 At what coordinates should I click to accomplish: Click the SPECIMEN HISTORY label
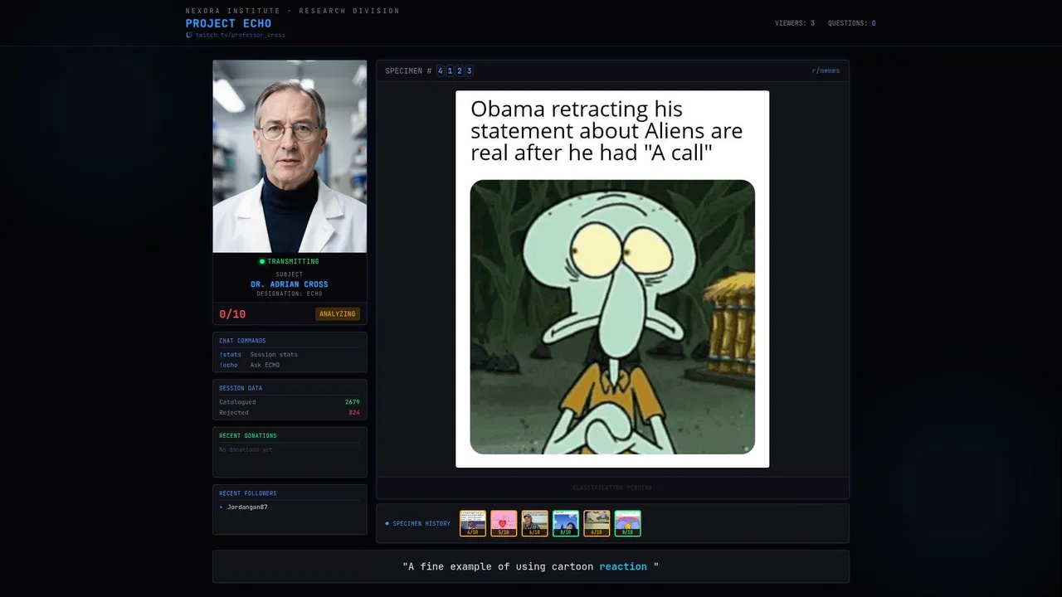point(421,523)
